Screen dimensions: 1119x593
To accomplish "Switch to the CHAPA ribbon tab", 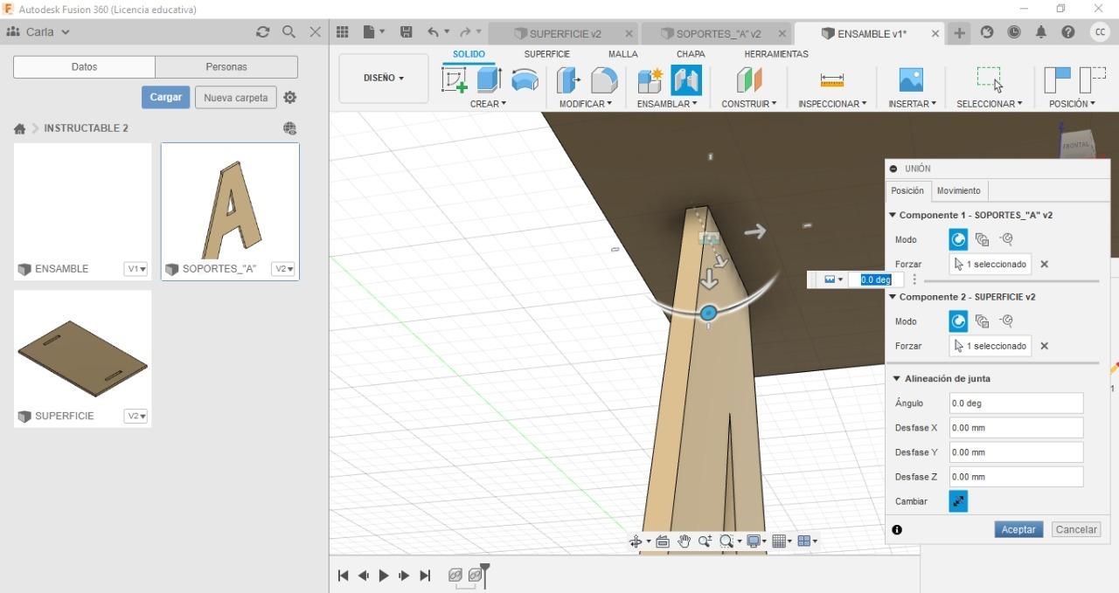I will tap(691, 54).
